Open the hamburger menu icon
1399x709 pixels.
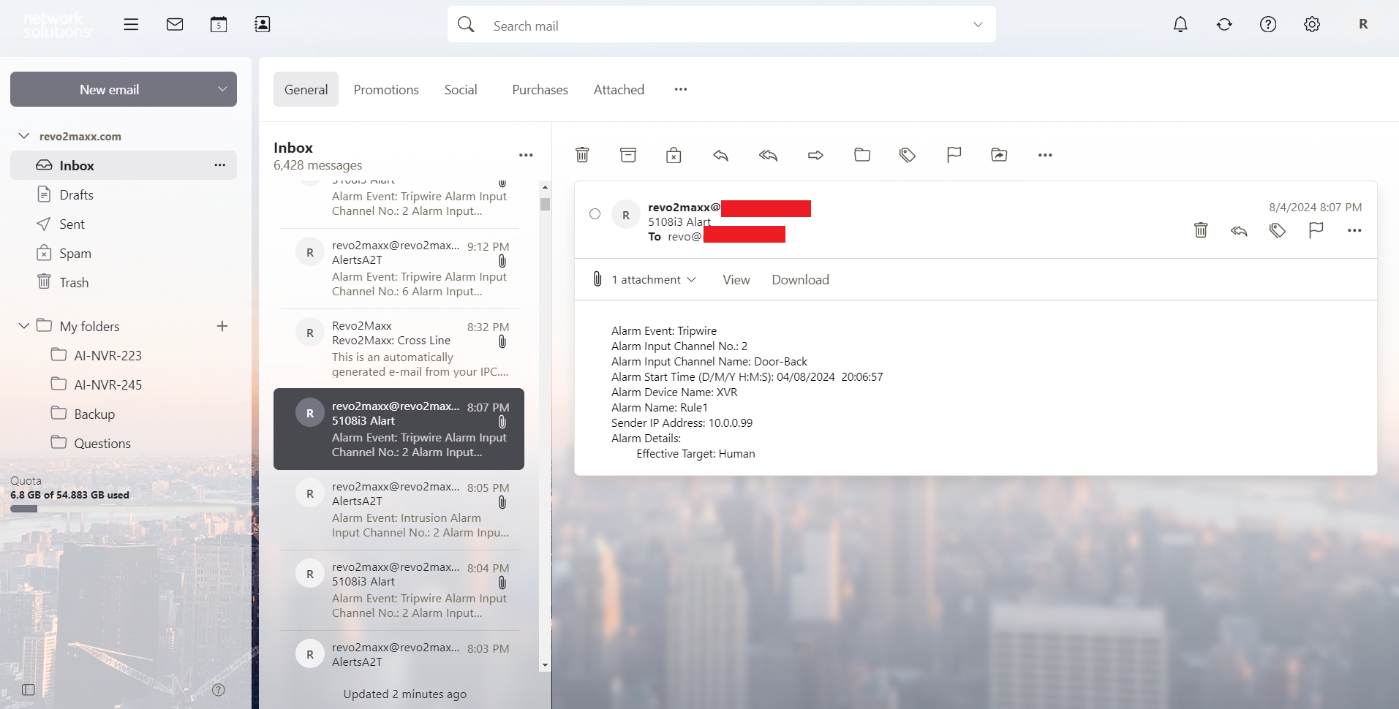pyautogui.click(x=131, y=25)
